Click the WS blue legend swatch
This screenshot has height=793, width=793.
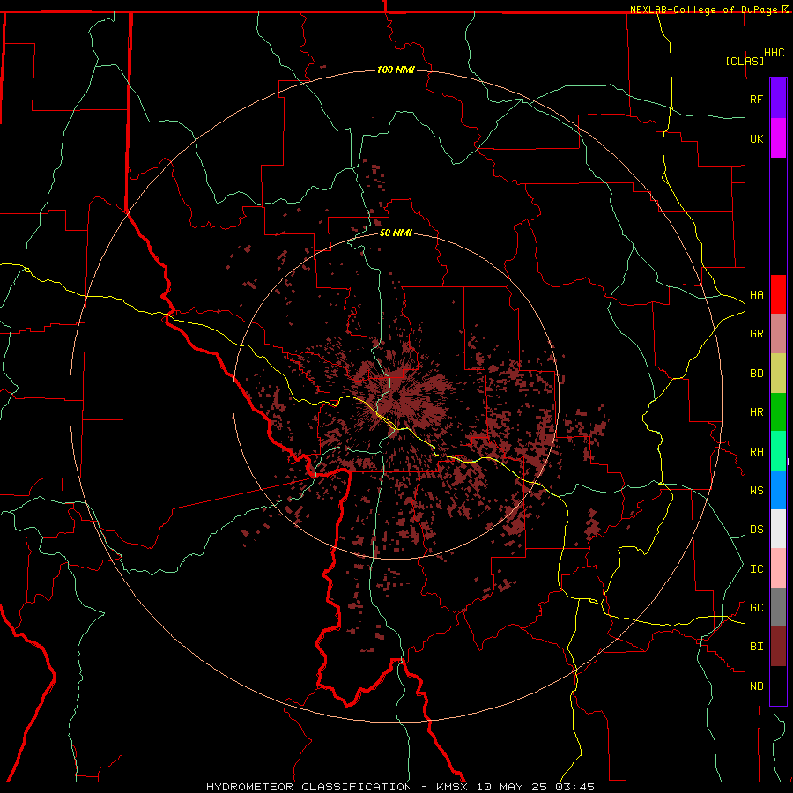tap(778, 490)
